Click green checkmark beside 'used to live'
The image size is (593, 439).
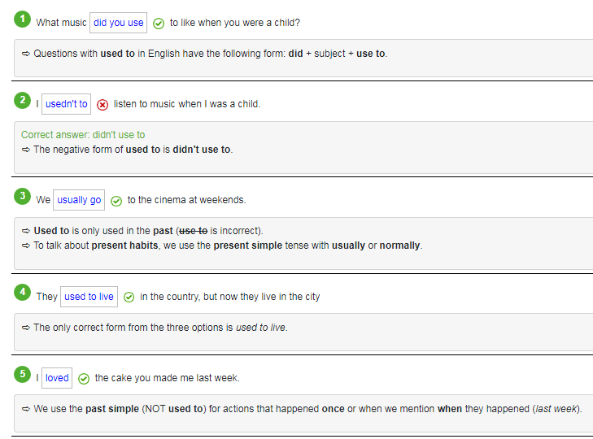point(129,298)
